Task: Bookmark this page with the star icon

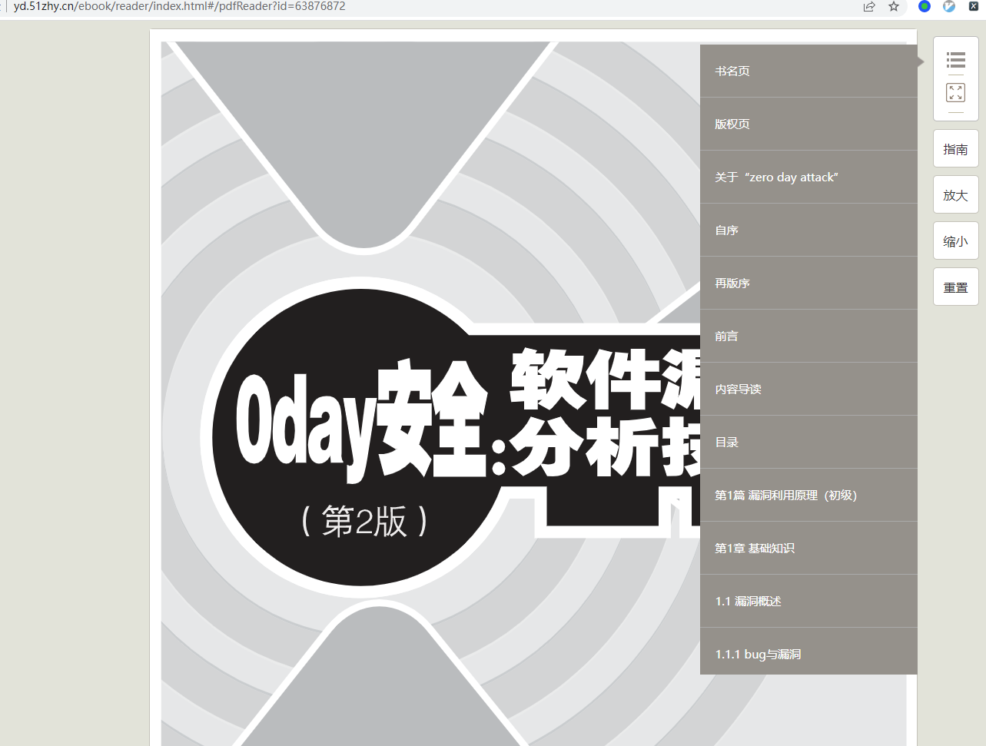Action: coord(894,6)
